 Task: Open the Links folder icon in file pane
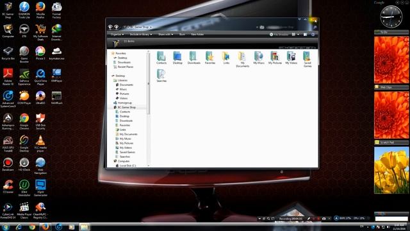point(226,58)
